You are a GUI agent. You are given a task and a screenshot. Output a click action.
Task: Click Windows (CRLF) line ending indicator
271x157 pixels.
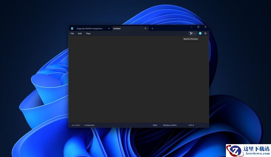[x=170, y=125]
